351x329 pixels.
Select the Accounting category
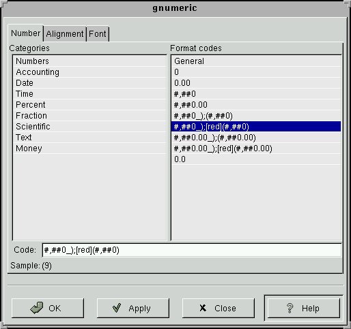tap(89, 72)
